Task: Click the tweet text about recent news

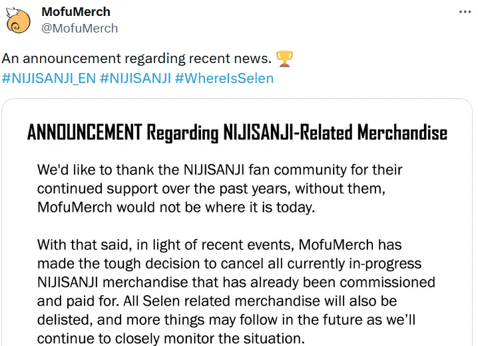Action: click(136, 58)
